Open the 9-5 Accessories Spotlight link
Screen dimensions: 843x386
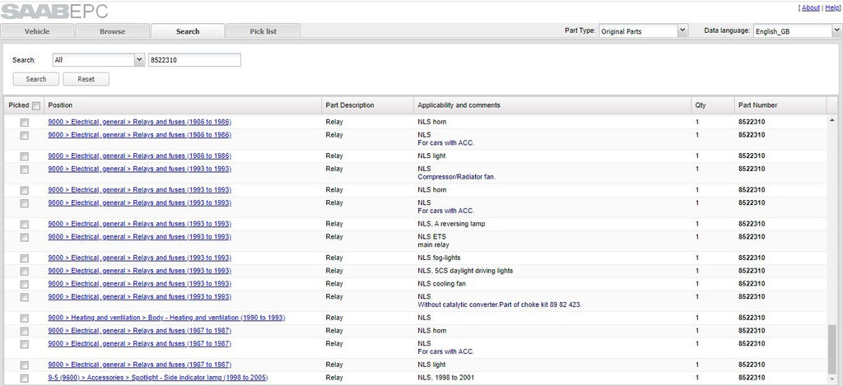pos(158,378)
